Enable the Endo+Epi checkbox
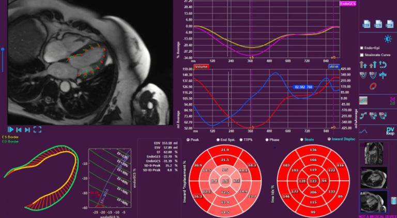The width and height of the screenshot is (397, 218). pos(362,48)
